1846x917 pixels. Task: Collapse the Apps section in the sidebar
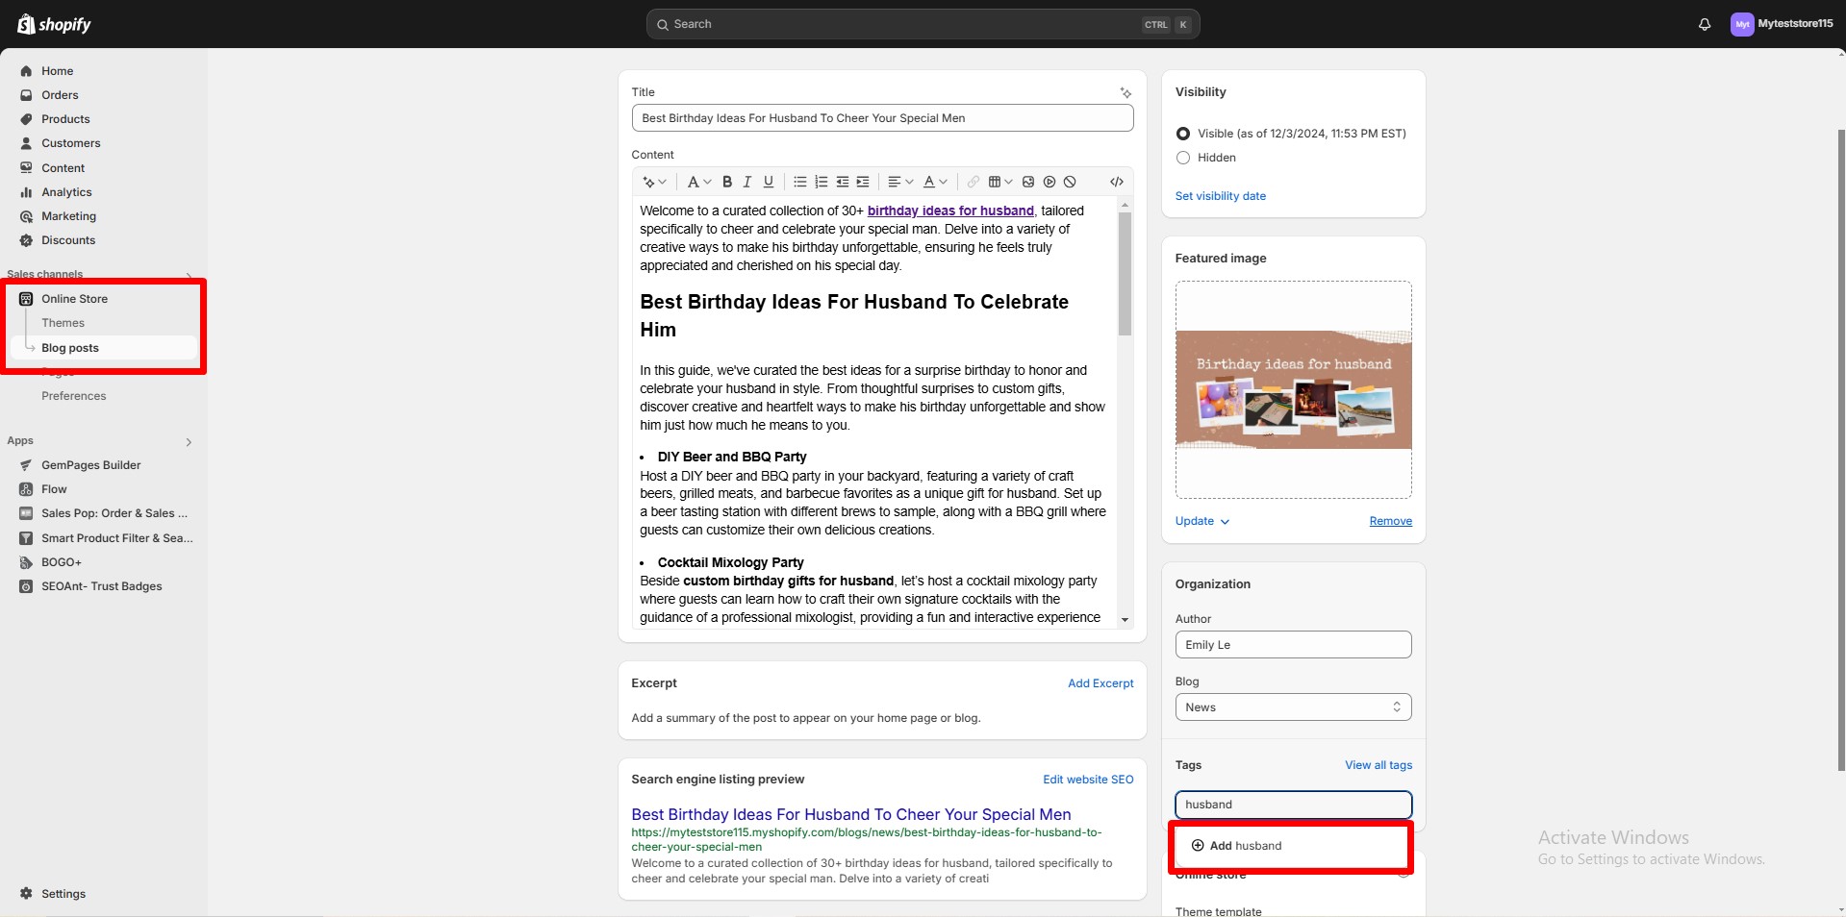189,441
